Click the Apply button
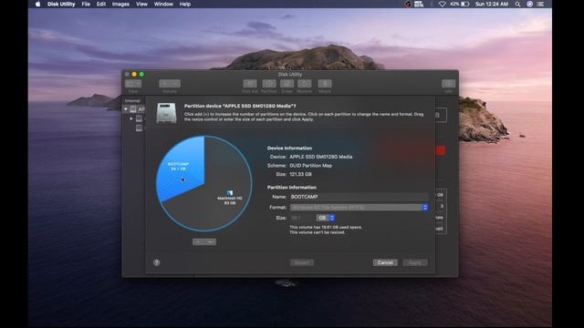Viewport: 584px width, 328px height. coord(415,262)
